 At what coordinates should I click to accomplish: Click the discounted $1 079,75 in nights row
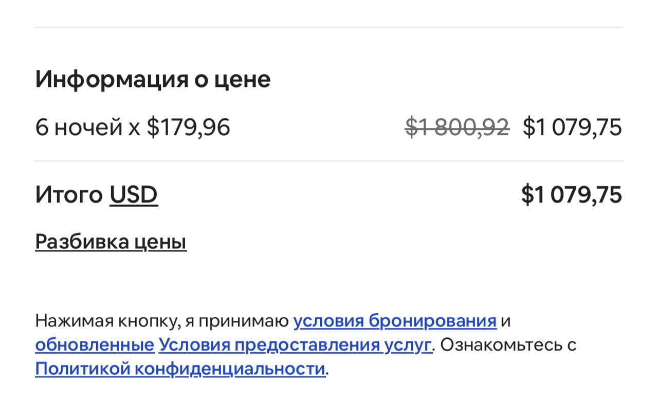pos(572,127)
